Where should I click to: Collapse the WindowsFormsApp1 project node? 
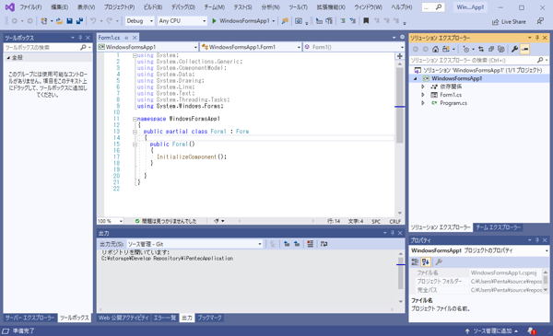click(x=416, y=78)
